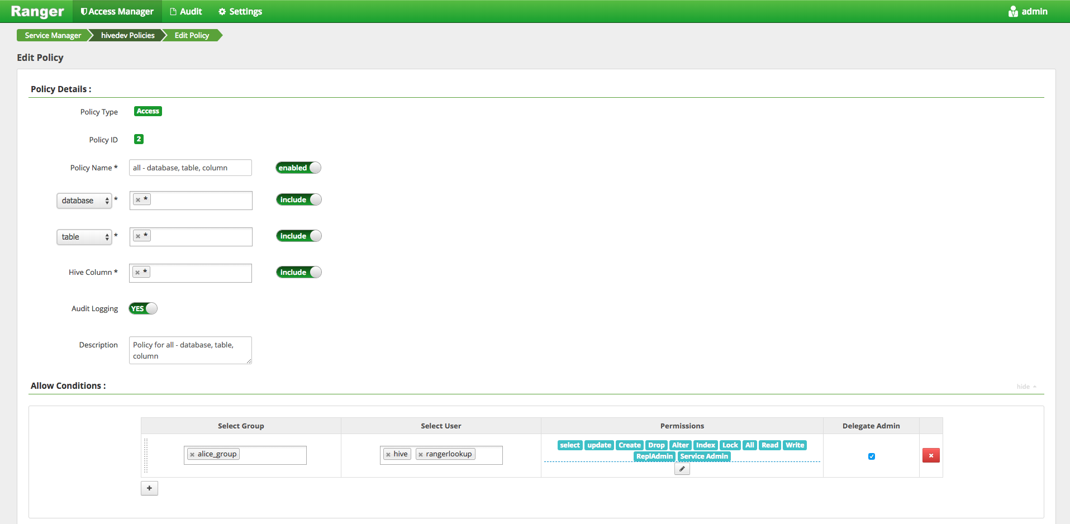
Task: Click the select permission tag
Action: pos(570,445)
